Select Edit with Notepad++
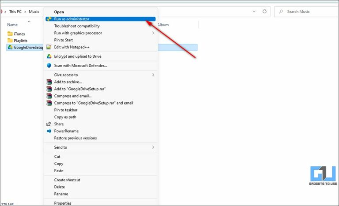The width and height of the screenshot is (339, 206). click(x=101, y=47)
